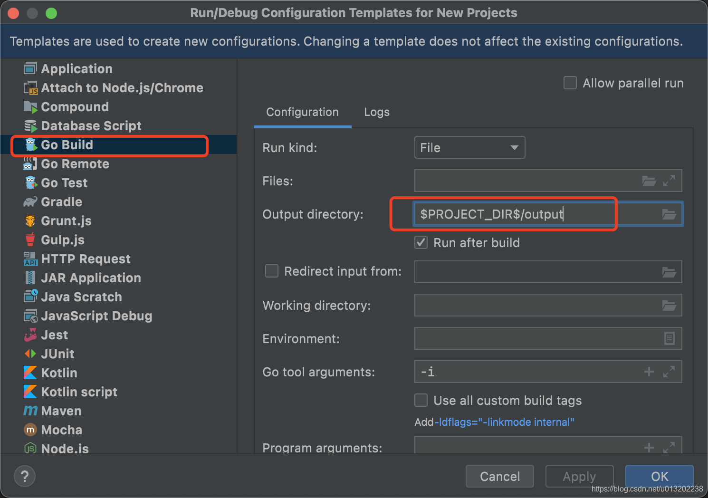This screenshot has width=708, height=498.
Task: Add Program arguments macro plus
Action: (x=649, y=447)
